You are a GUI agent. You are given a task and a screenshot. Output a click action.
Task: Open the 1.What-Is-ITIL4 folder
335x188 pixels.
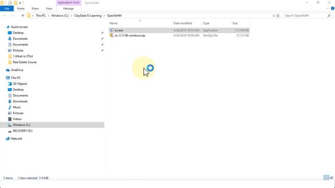23,56
